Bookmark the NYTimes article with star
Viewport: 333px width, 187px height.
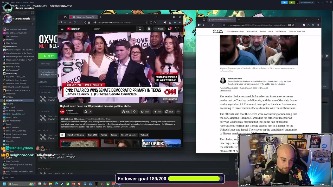point(293,25)
